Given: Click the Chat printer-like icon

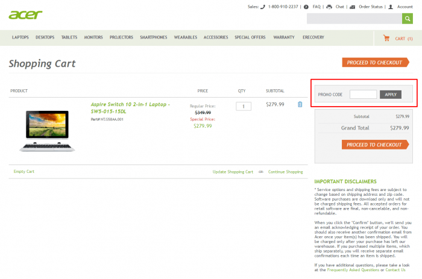Looking at the screenshot, I should (x=329, y=7).
